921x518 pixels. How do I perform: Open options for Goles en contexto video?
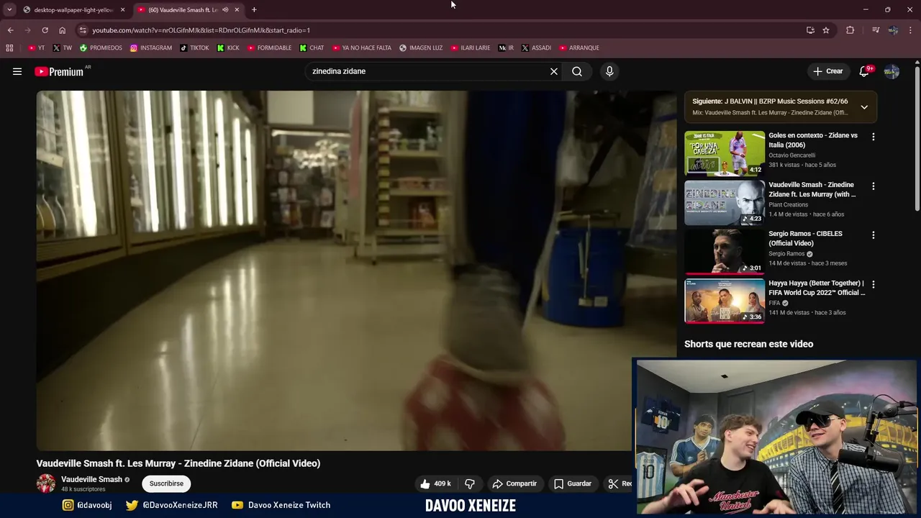pos(874,137)
